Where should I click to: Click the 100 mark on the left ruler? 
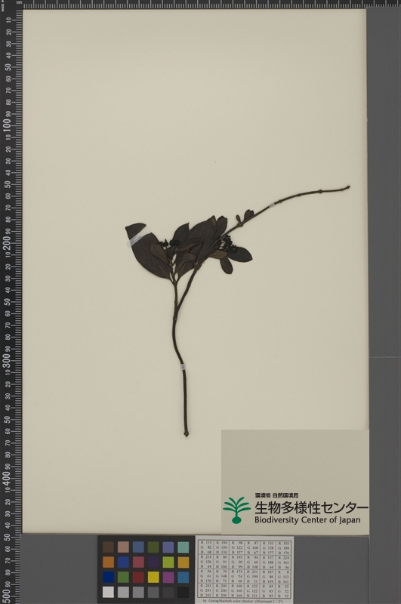pyautogui.click(x=7, y=125)
